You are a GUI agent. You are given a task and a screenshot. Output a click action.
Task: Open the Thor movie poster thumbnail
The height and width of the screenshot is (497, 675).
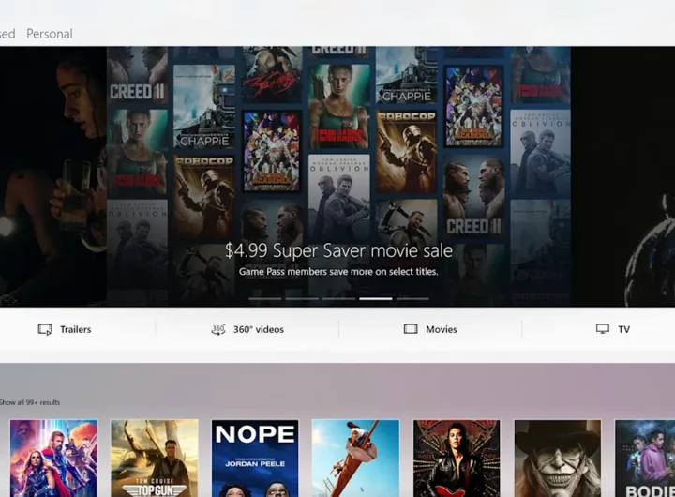coord(53,459)
